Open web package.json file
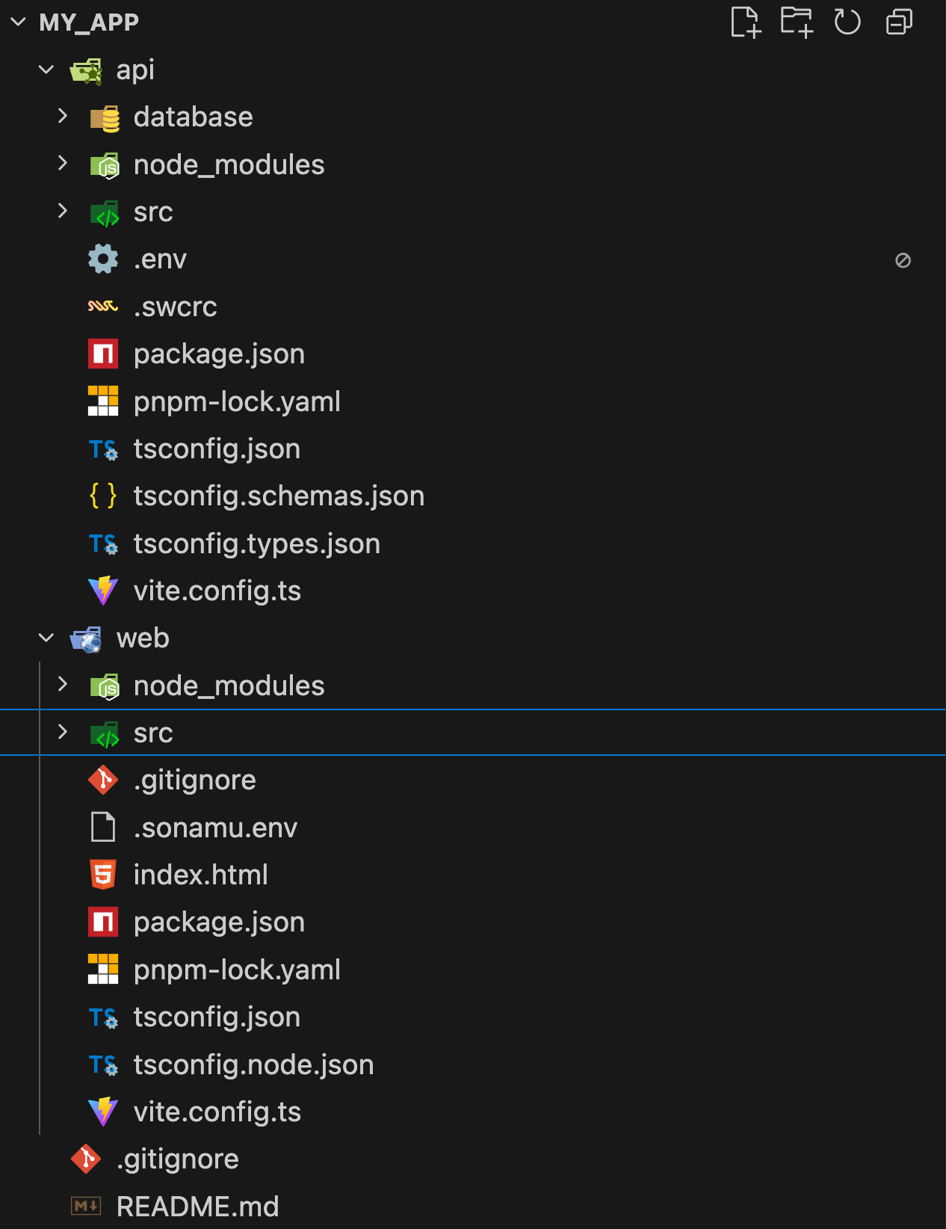Screen dimensions: 946x1229 tap(219, 922)
